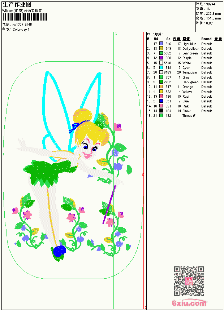Select the Light blue description text
Viewport: 224px width, 310px height.
click(189, 44)
